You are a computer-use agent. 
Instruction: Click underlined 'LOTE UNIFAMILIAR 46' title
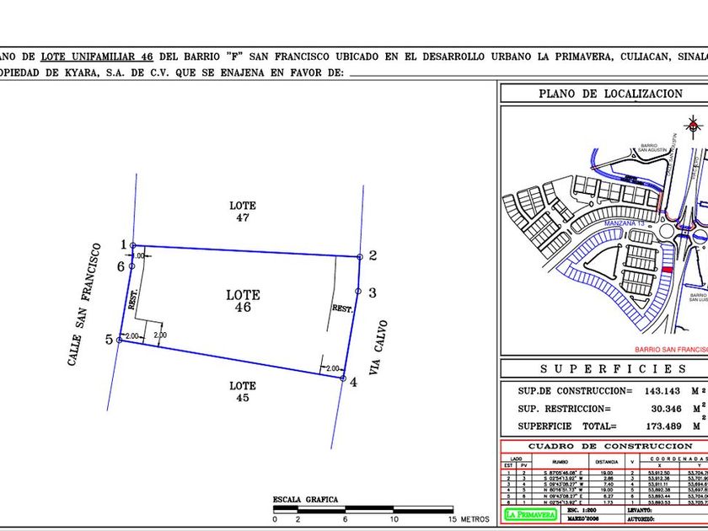(x=97, y=57)
